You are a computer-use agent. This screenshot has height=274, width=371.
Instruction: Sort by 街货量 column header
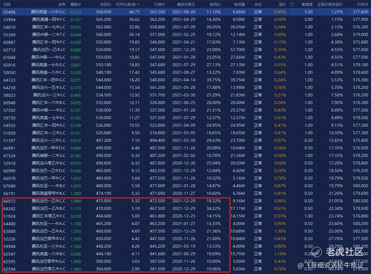[239, 5]
